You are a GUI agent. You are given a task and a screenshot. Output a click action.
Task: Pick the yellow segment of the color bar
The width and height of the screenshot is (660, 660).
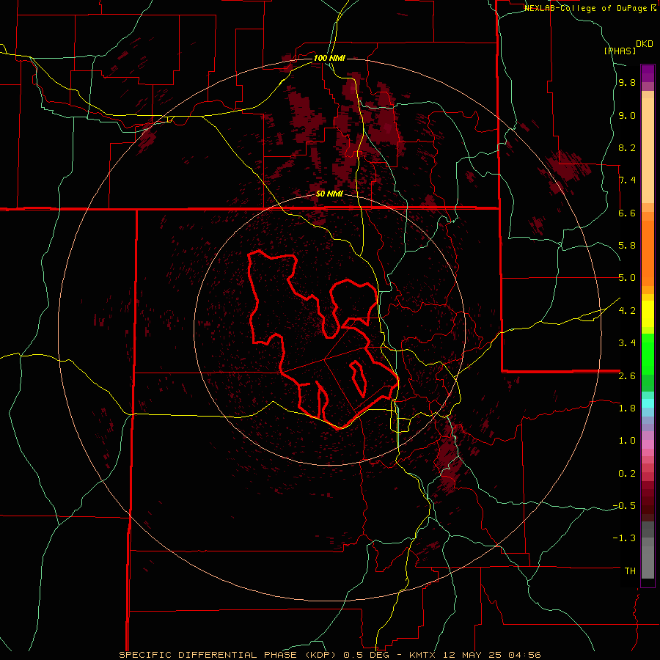coord(648,314)
